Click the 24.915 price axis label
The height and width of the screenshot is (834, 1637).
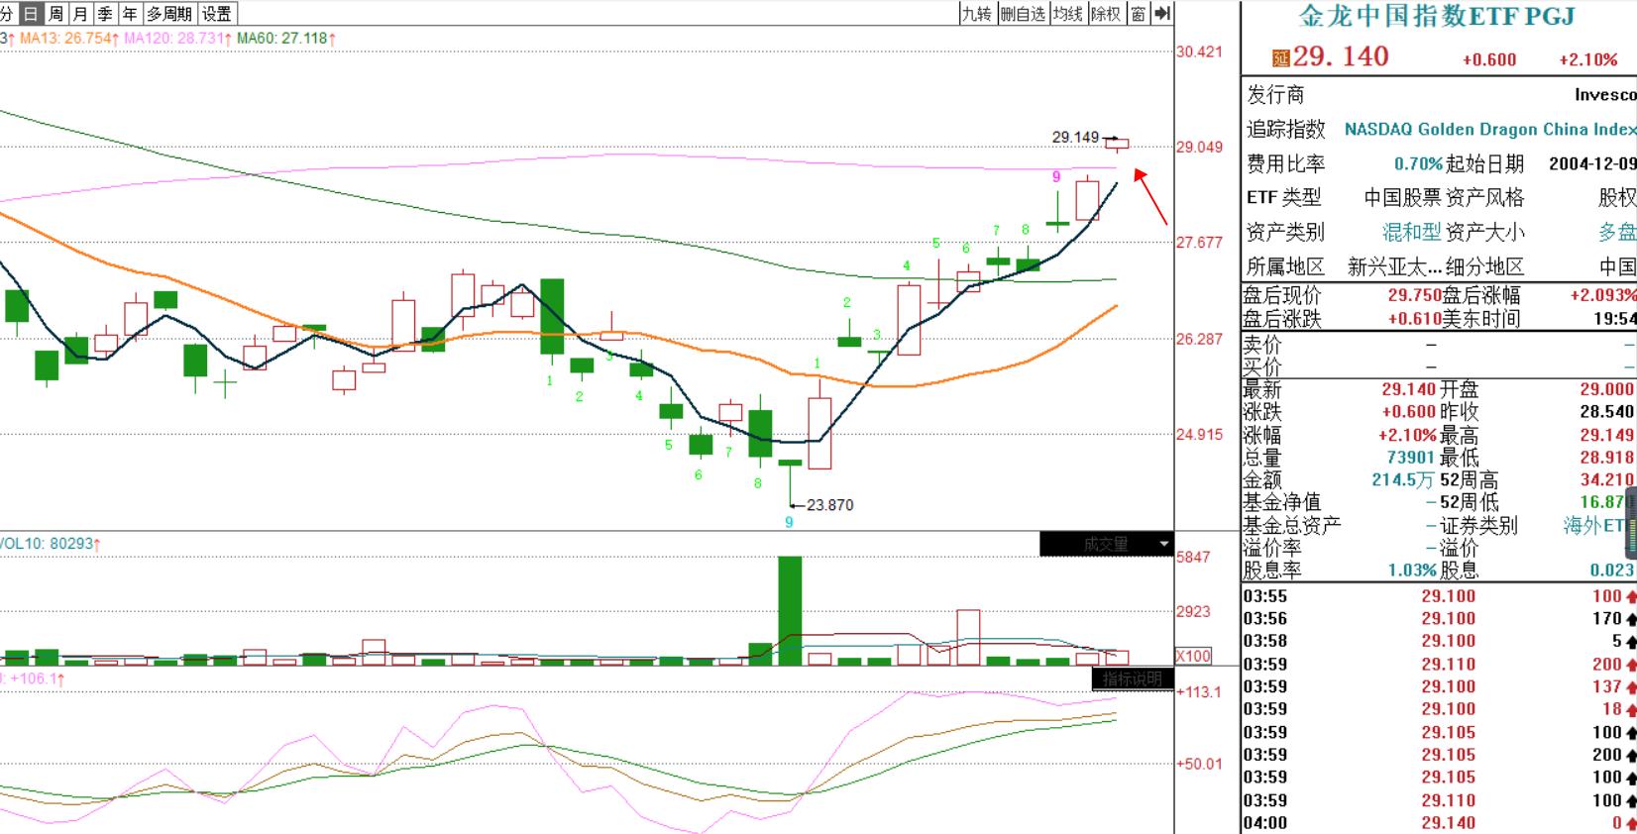[x=1199, y=435]
